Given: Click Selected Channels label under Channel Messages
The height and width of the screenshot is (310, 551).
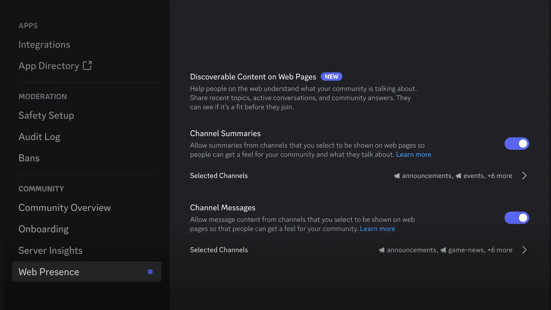Looking at the screenshot, I should click(219, 250).
